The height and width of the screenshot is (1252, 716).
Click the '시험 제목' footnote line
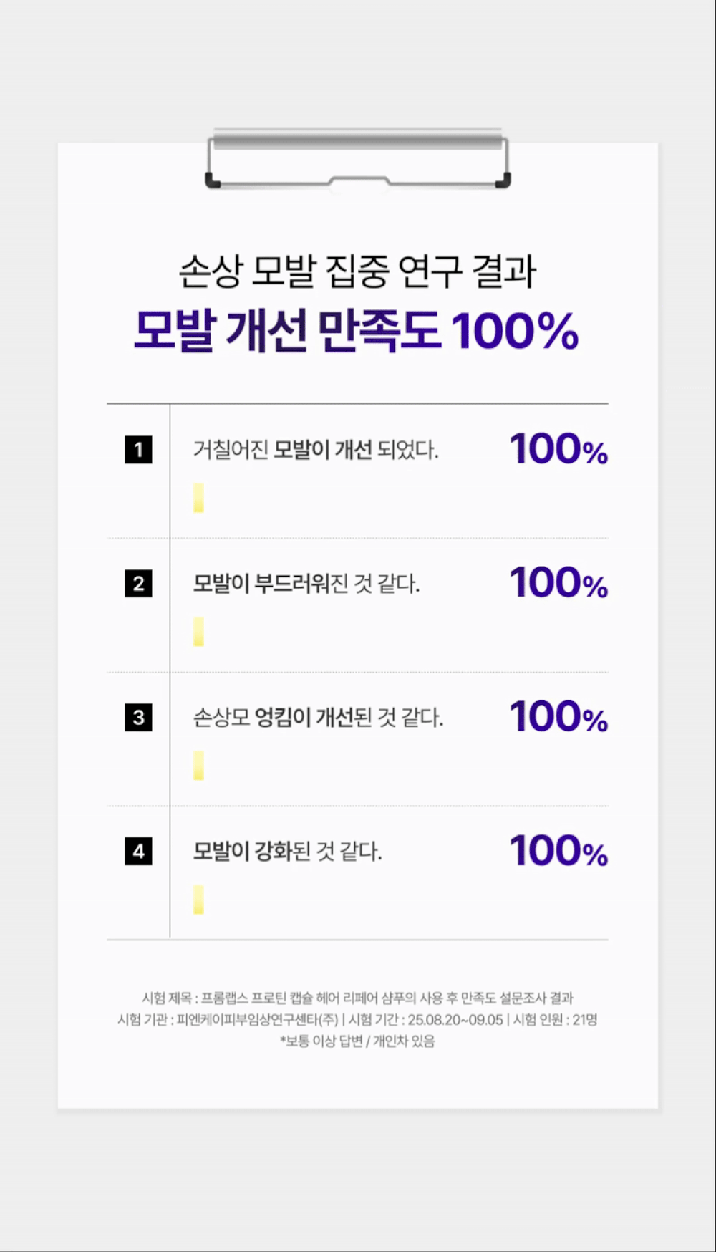tap(357, 998)
